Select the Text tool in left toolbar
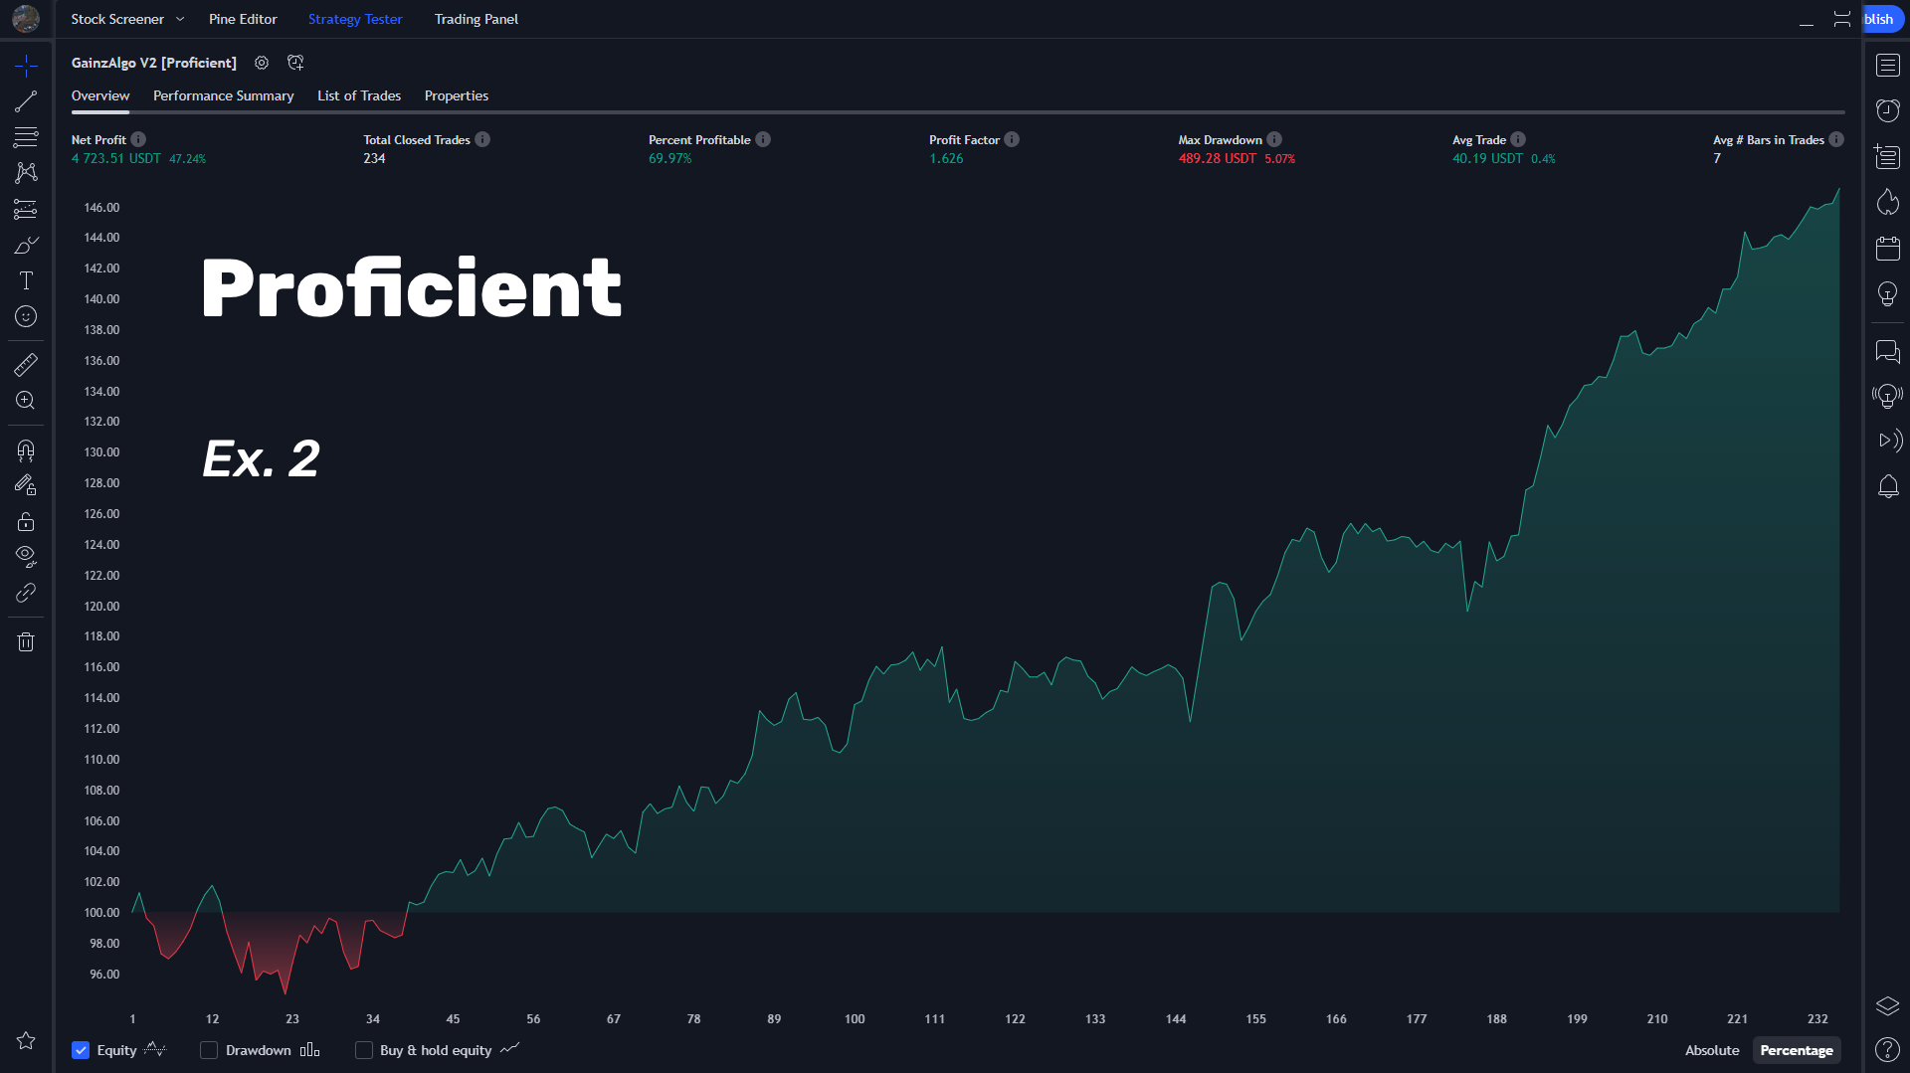This screenshot has width=1910, height=1073. (x=26, y=280)
